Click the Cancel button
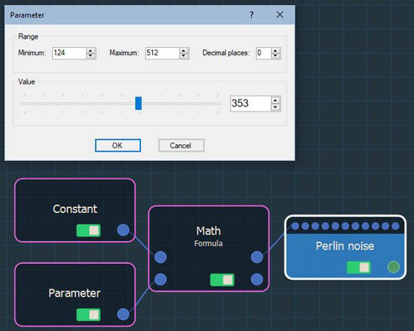This screenshot has height=331, width=414. (181, 146)
